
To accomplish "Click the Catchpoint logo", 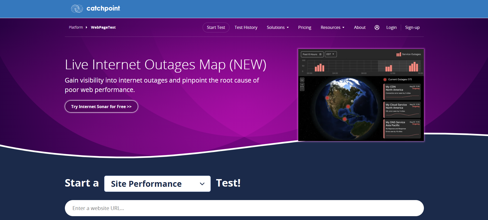I will point(95,8).
